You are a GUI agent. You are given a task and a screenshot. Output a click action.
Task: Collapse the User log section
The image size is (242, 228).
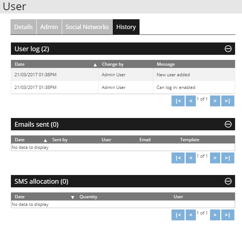pyautogui.click(x=228, y=49)
